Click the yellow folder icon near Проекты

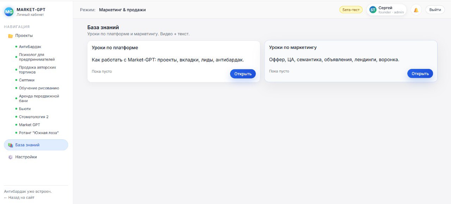click(10, 36)
